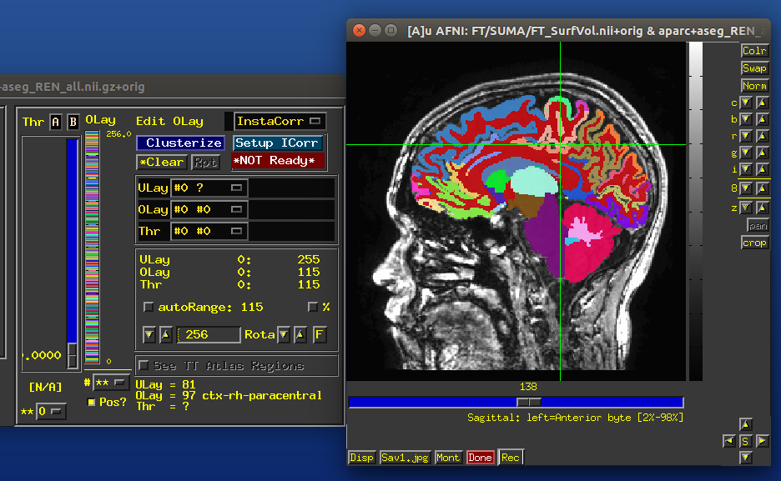The height and width of the screenshot is (481, 781).
Task: Click the *NOT Ready* status button
Action: [x=277, y=161]
